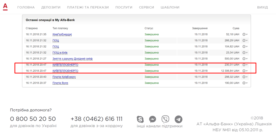Click Завершення column header

(200, 28)
